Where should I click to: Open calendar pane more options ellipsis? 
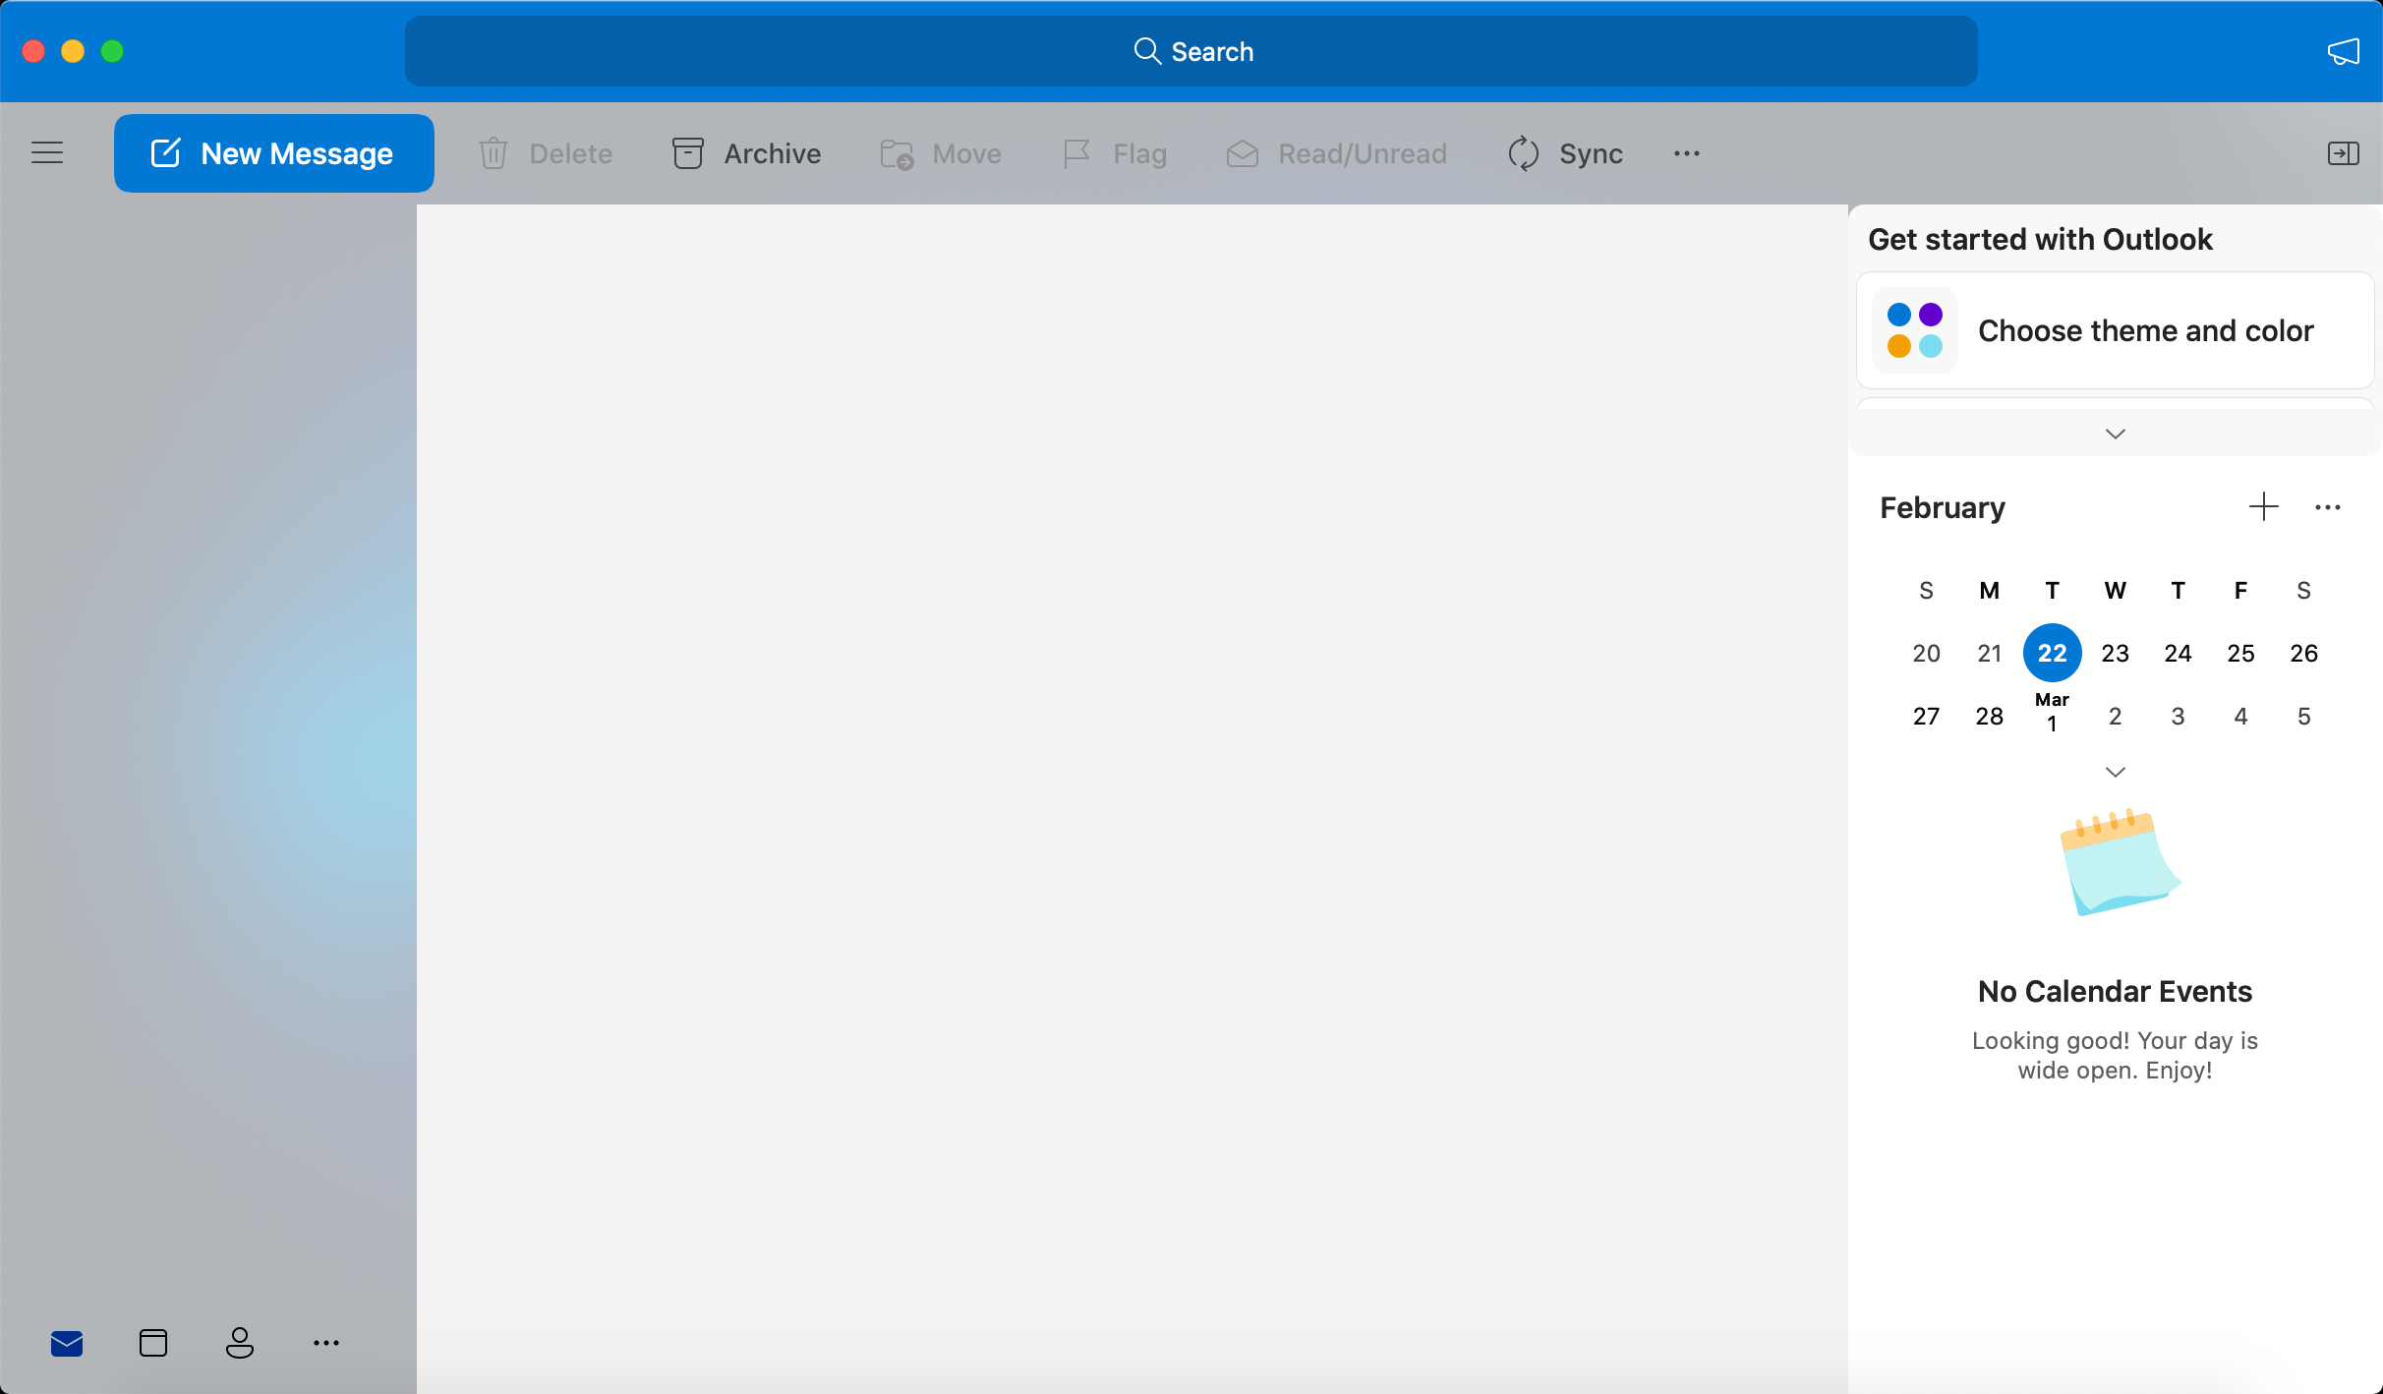tap(2328, 507)
